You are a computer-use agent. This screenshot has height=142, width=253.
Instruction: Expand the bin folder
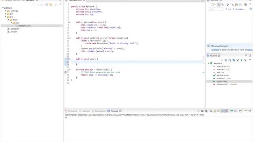tap(6, 14)
